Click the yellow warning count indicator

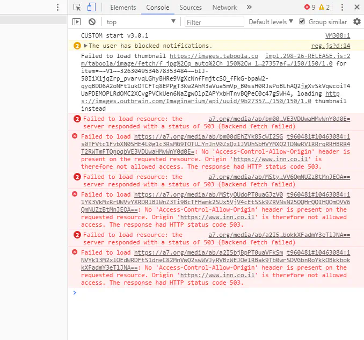(324, 8)
